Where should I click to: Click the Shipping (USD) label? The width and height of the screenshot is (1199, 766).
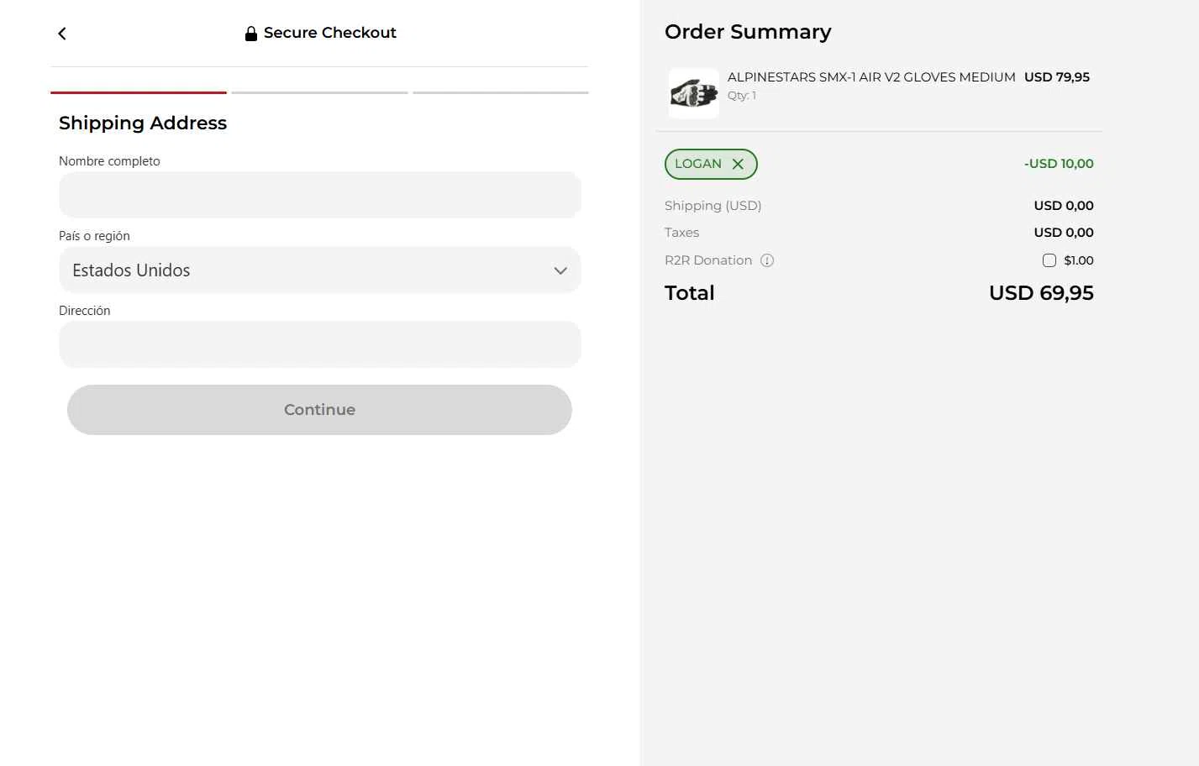click(713, 206)
